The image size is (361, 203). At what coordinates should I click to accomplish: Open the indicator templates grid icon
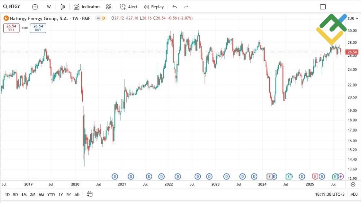[109, 7]
